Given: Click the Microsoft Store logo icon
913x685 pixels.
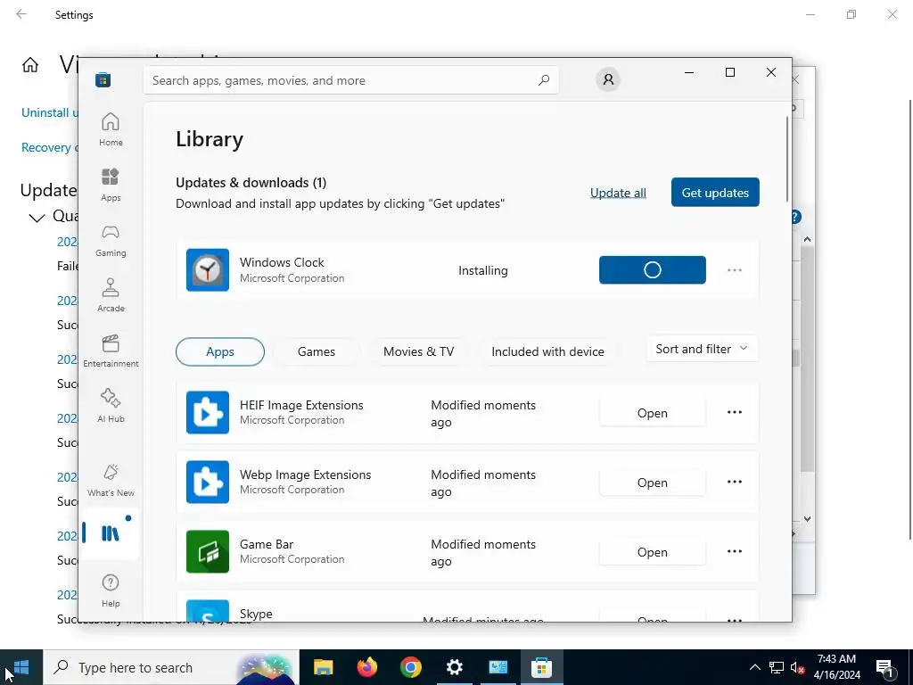Looking at the screenshot, I should [103, 79].
